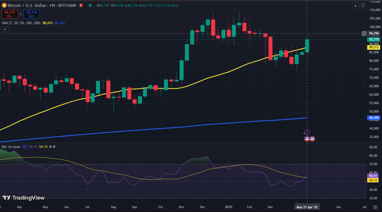Click the 2025 label on time axis
382x212 pixels.
(229, 207)
